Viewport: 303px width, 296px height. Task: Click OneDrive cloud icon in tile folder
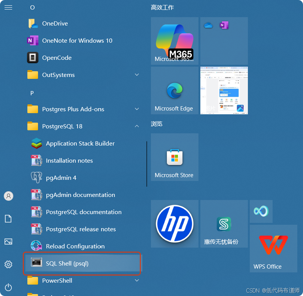click(208, 26)
